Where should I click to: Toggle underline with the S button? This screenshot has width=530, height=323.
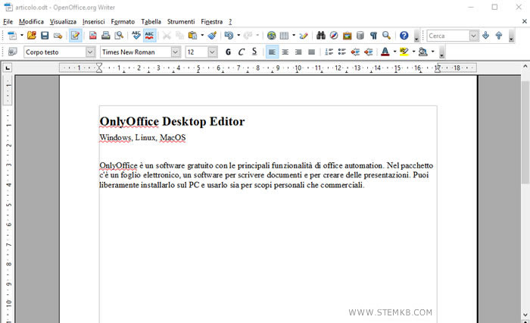pyautogui.click(x=254, y=52)
